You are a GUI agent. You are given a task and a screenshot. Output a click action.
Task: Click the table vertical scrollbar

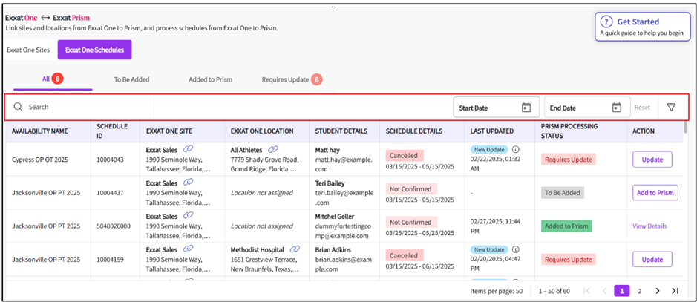[x=685, y=127]
